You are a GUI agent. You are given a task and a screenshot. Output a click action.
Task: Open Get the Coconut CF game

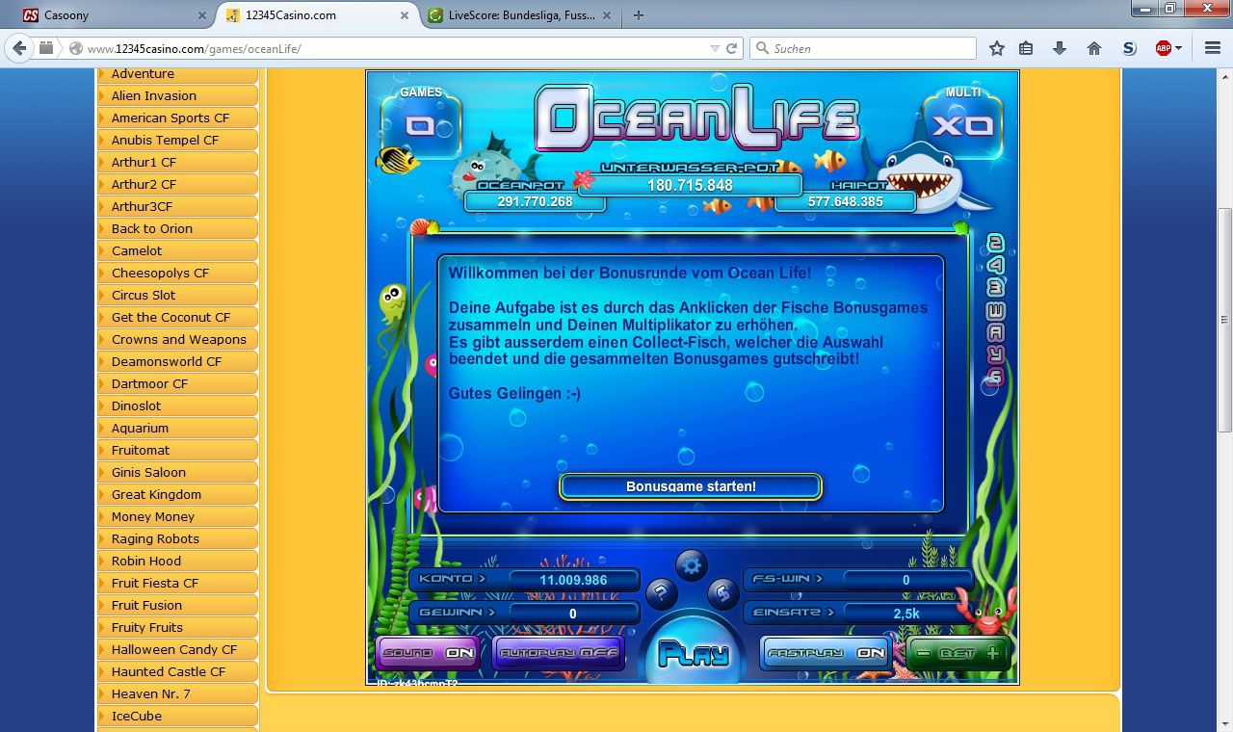[178, 317]
